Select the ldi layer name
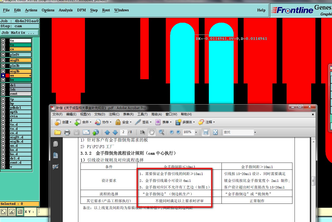Viewport: 332px width, 222px height. 21,89
